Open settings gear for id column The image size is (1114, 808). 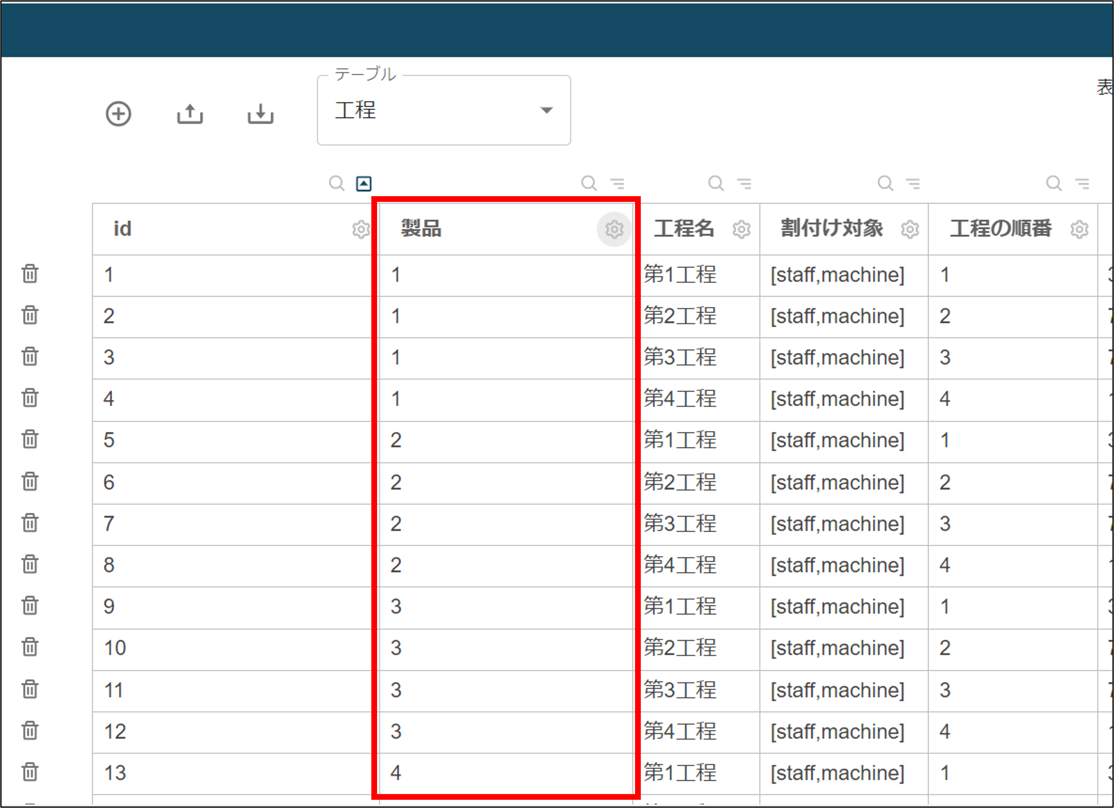click(361, 229)
